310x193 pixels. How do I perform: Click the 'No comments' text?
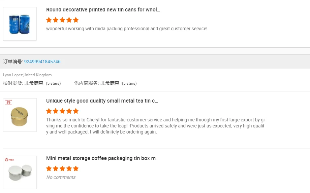pyautogui.click(x=61, y=177)
